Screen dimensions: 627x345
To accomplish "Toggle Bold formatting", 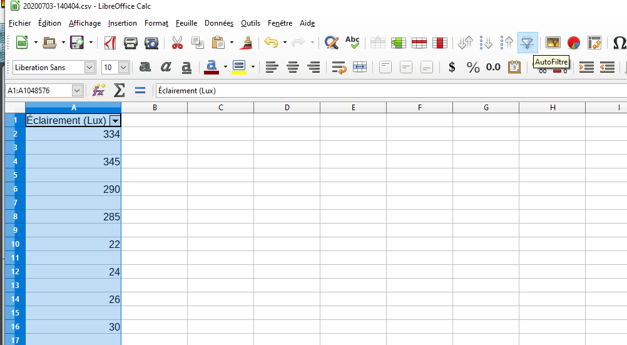I will point(145,67).
